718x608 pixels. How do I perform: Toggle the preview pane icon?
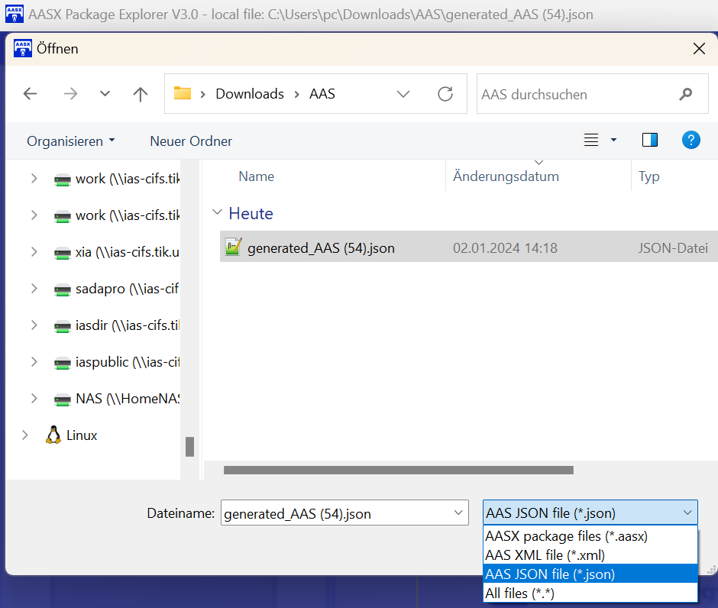click(650, 140)
